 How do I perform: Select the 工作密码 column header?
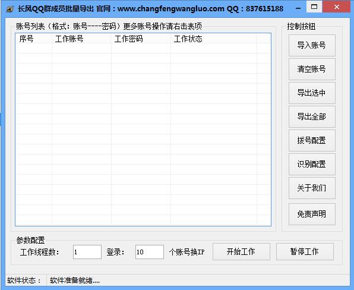(x=141, y=39)
